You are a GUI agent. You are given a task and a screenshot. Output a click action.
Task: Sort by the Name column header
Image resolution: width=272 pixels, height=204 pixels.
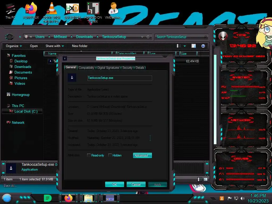78,53
